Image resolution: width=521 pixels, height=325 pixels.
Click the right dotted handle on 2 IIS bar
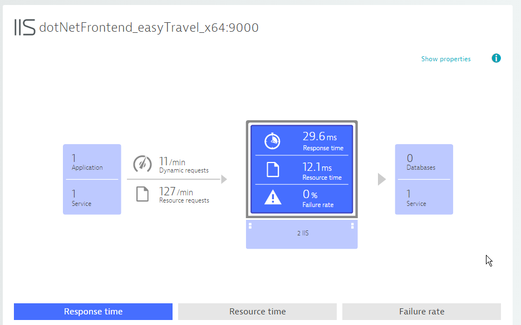(352, 226)
